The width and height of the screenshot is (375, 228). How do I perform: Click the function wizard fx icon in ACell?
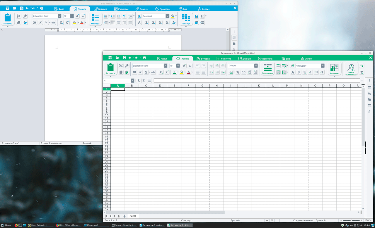point(139,81)
